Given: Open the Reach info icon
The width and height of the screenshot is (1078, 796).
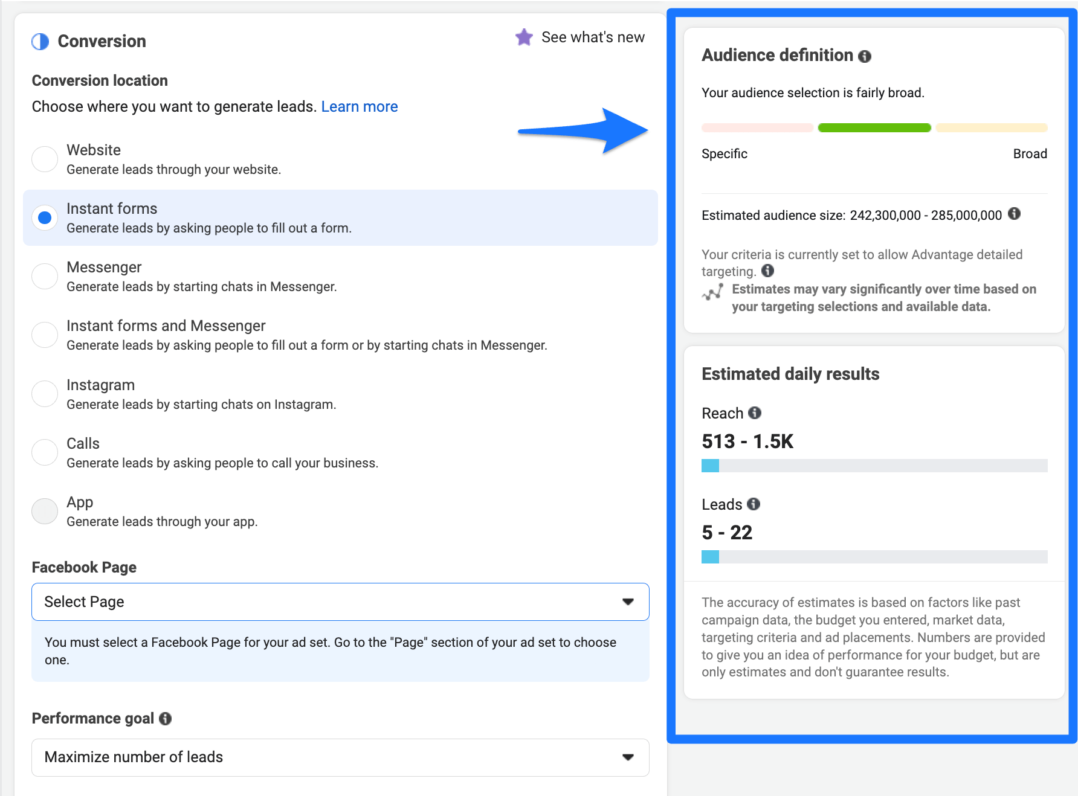Looking at the screenshot, I should click(755, 412).
